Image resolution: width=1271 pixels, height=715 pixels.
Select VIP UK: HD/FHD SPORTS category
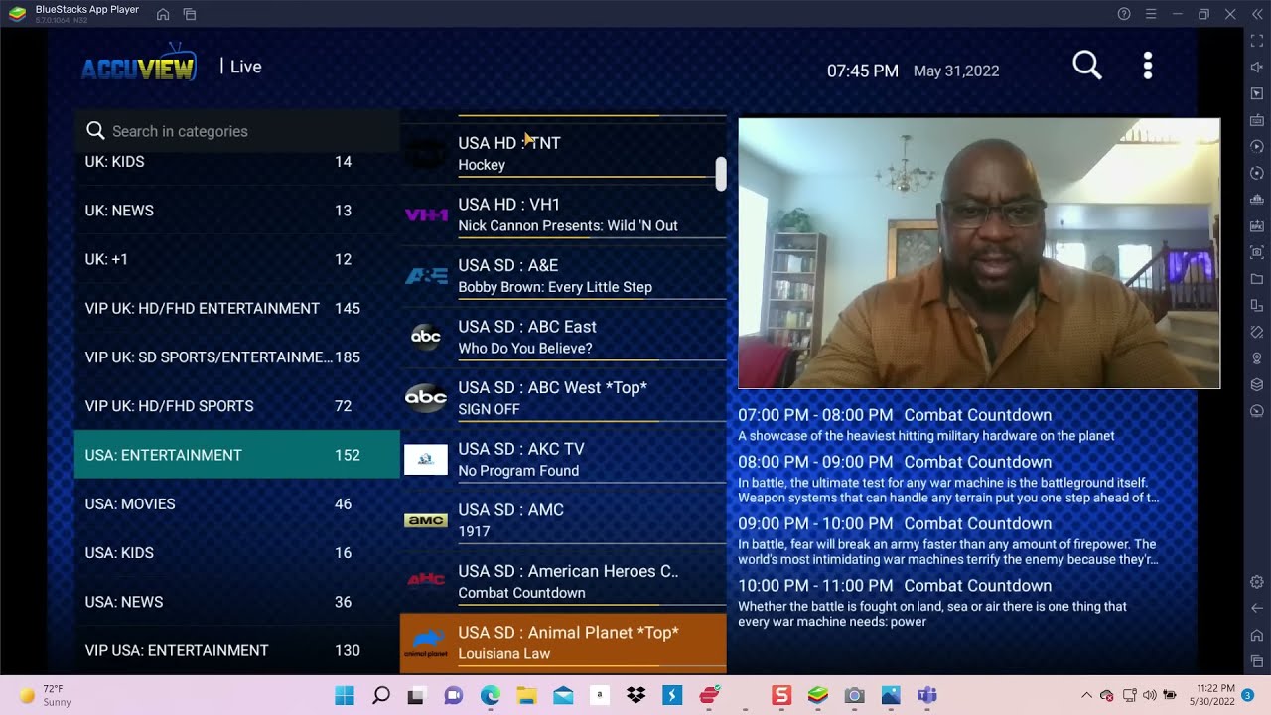[236, 406]
